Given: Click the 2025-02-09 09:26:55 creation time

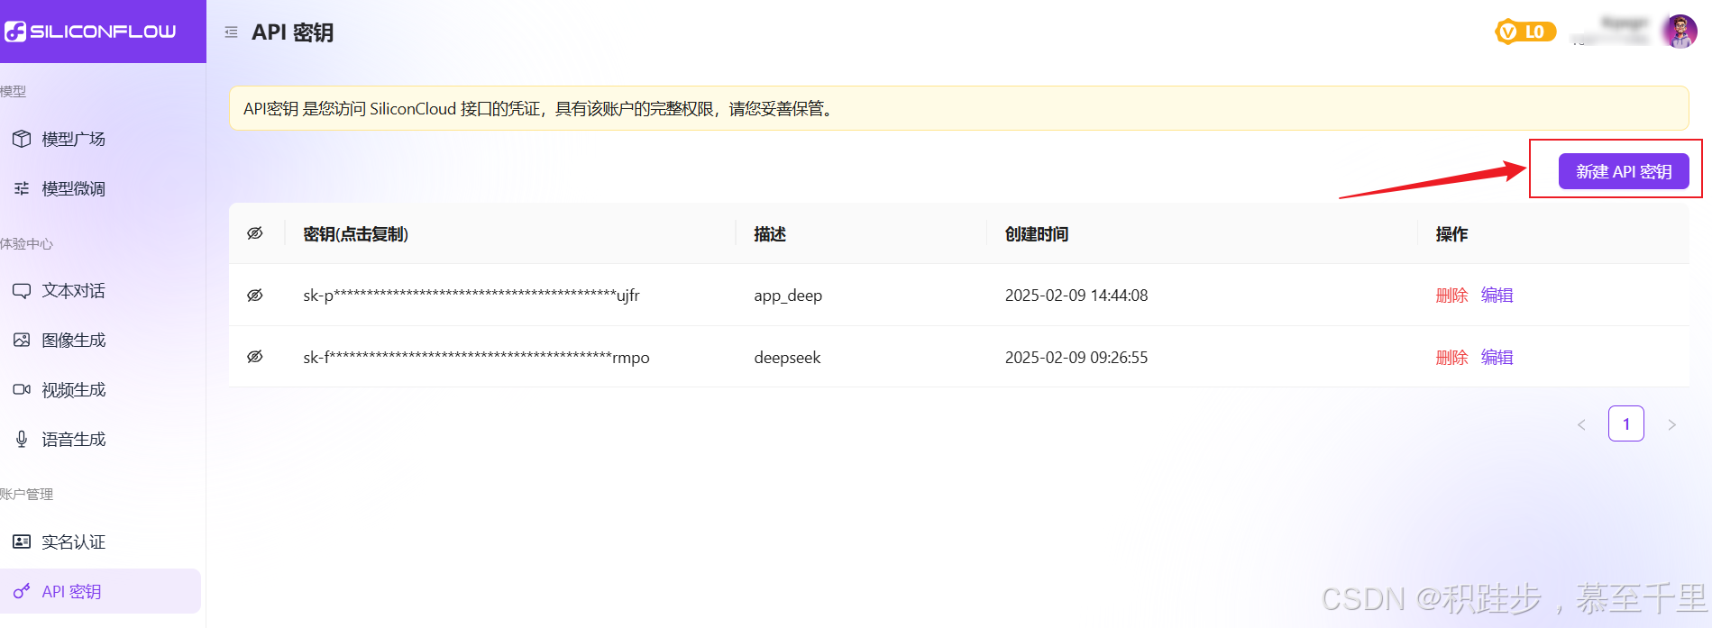Looking at the screenshot, I should [1076, 357].
